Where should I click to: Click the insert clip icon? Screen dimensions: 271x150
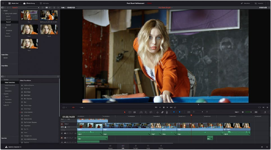(x=141, y=112)
